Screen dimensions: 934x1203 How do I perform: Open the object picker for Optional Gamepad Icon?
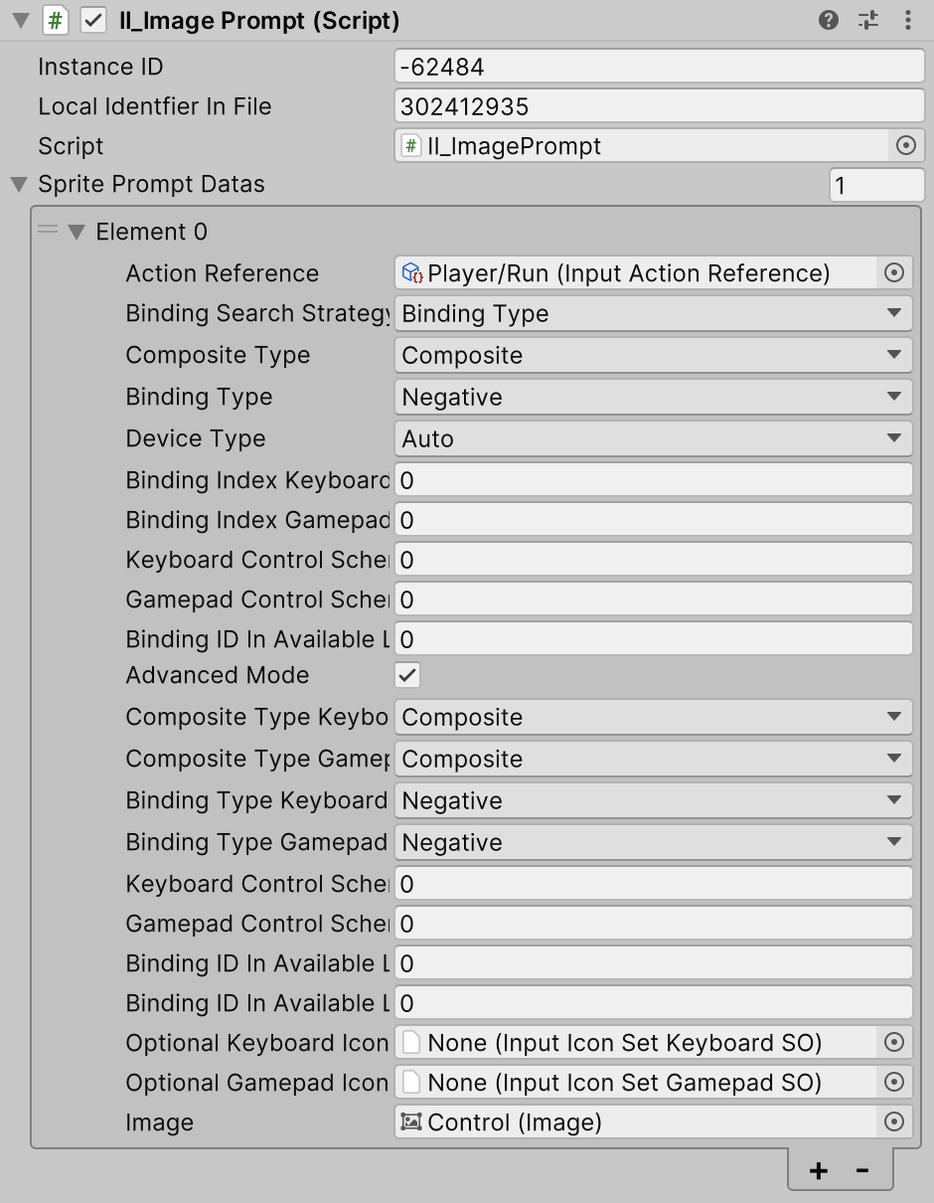pos(893,1083)
